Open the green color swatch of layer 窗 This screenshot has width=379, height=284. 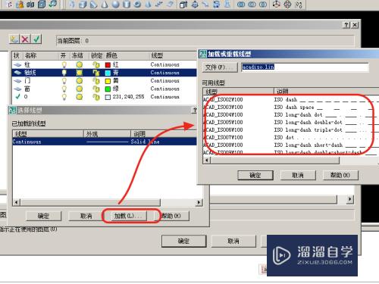(108, 89)
